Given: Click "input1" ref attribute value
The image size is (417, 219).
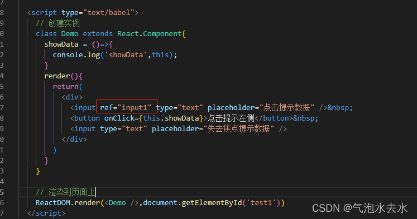Looking at the screenshot, I should point(135,108).
